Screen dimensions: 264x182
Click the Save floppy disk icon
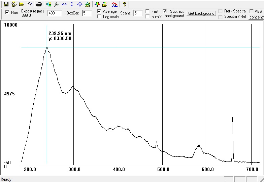(x=6, y=4)
